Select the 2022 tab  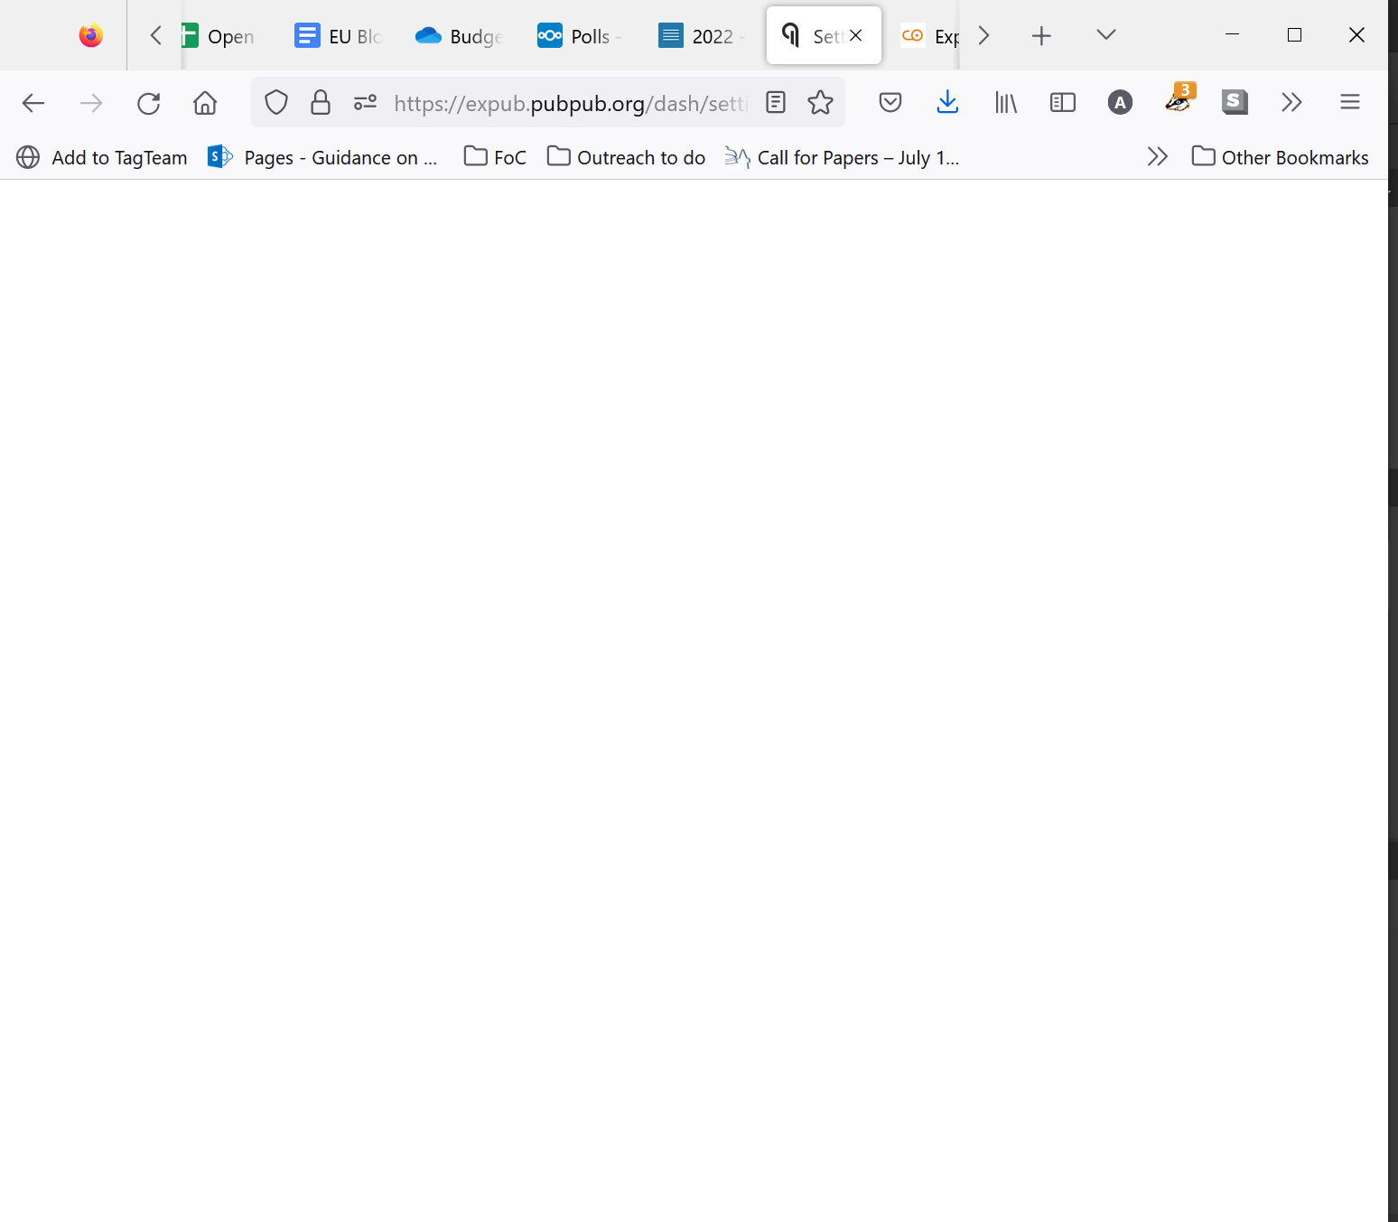point(701,35)
